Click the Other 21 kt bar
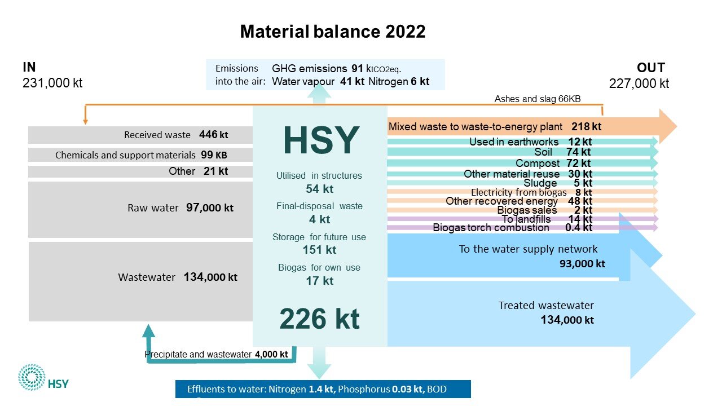 [140, 171]
